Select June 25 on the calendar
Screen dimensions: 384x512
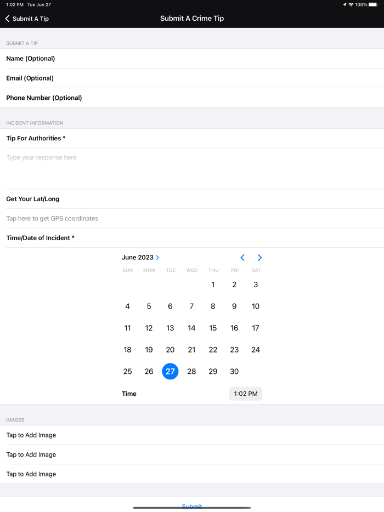[x=127, y=372]
